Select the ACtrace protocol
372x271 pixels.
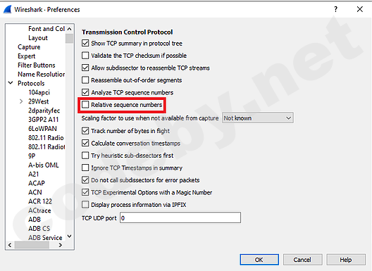tap(39, 210)
